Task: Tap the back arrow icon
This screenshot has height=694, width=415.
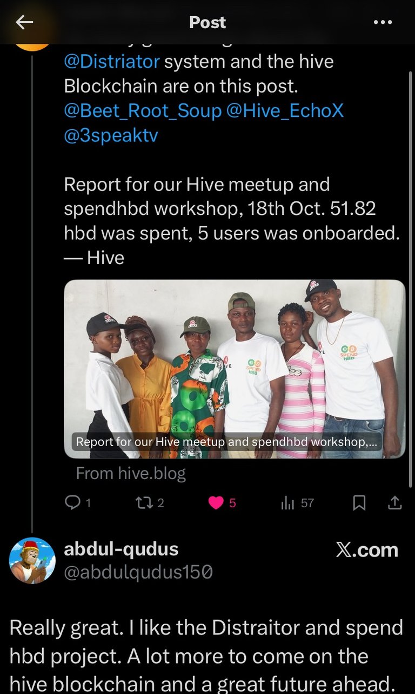Action: pos(24,22)
